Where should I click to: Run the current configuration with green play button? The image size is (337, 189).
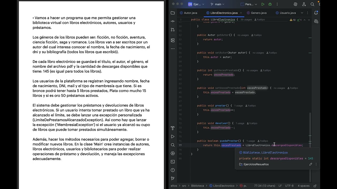263,4
